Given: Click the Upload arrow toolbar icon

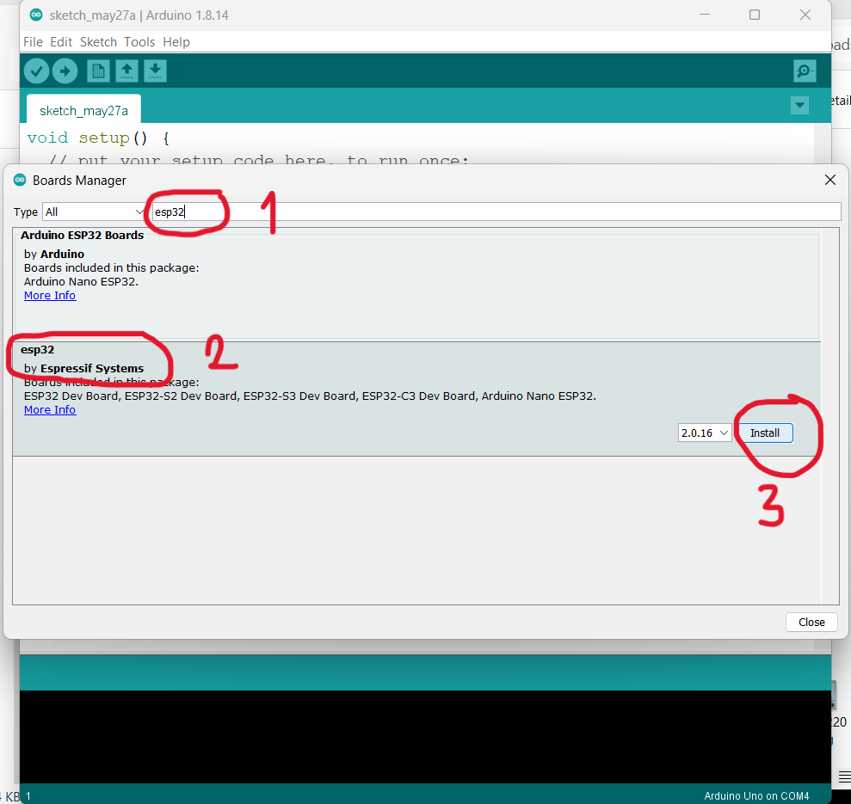Looking at the screenshot, I should click(65, 71).
